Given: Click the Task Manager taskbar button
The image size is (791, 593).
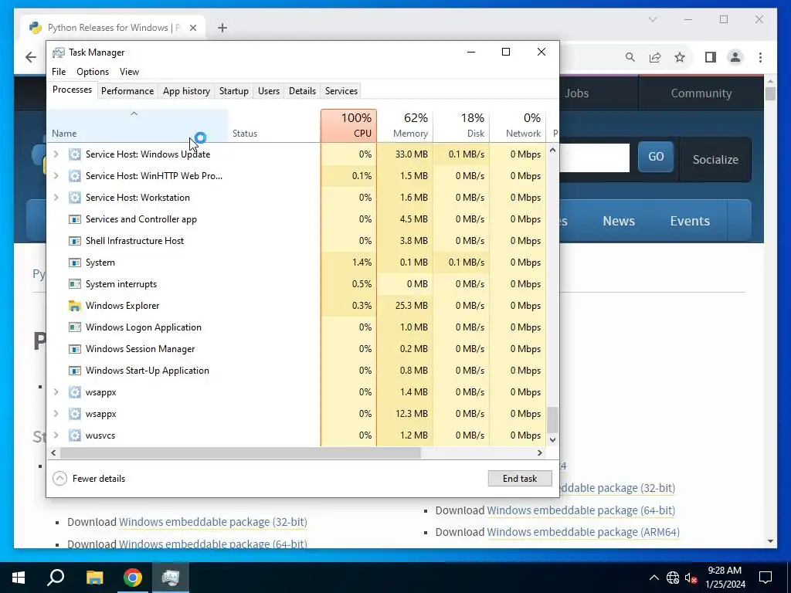Looking at the screenshot, I should click(x=171, y=578).
